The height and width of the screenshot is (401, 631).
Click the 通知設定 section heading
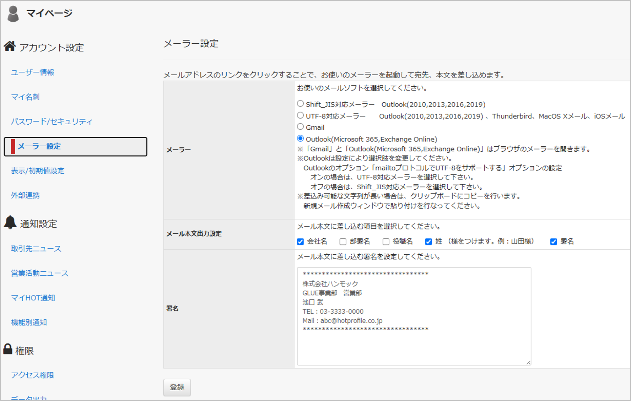pyautogui.click(x=38, y=224)
